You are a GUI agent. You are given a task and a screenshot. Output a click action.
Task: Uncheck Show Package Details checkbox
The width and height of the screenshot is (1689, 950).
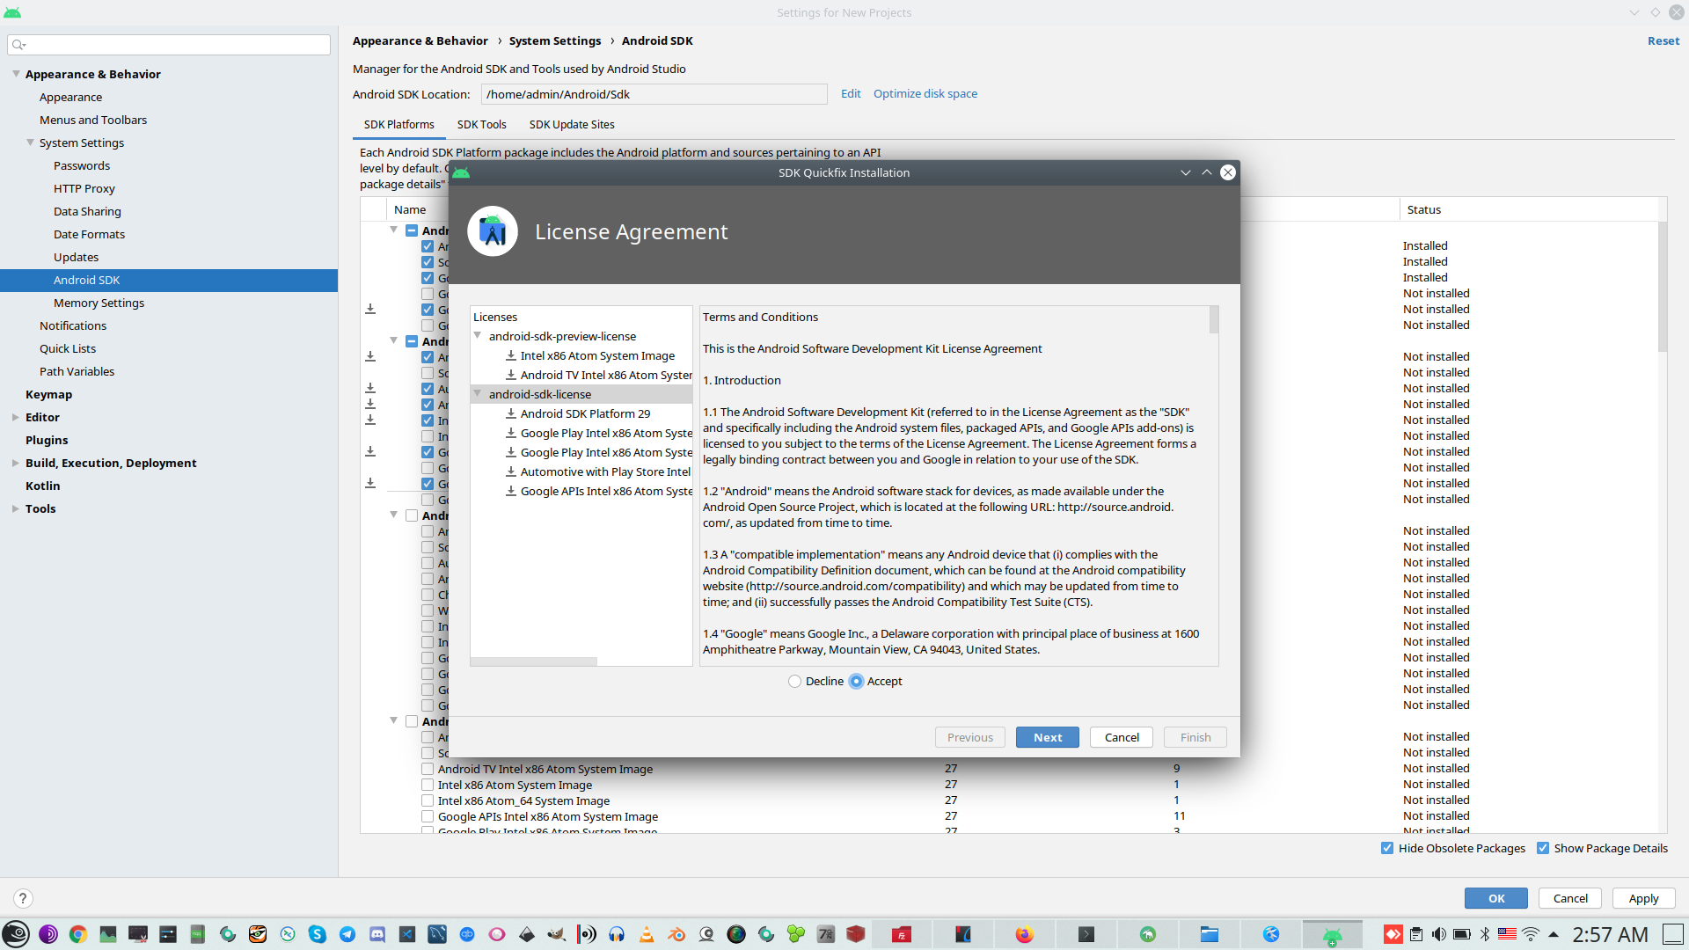point(1543,849)
